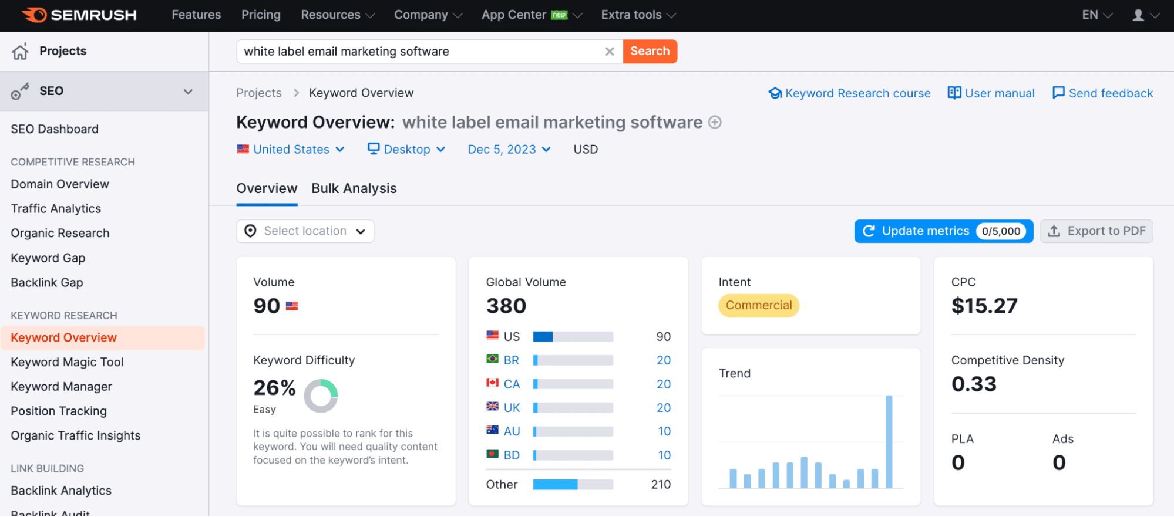The width and height of the screenshot is (1174, 517).
Task: Switch to the Bulk Analysis tab
Action: click(354, 188)
